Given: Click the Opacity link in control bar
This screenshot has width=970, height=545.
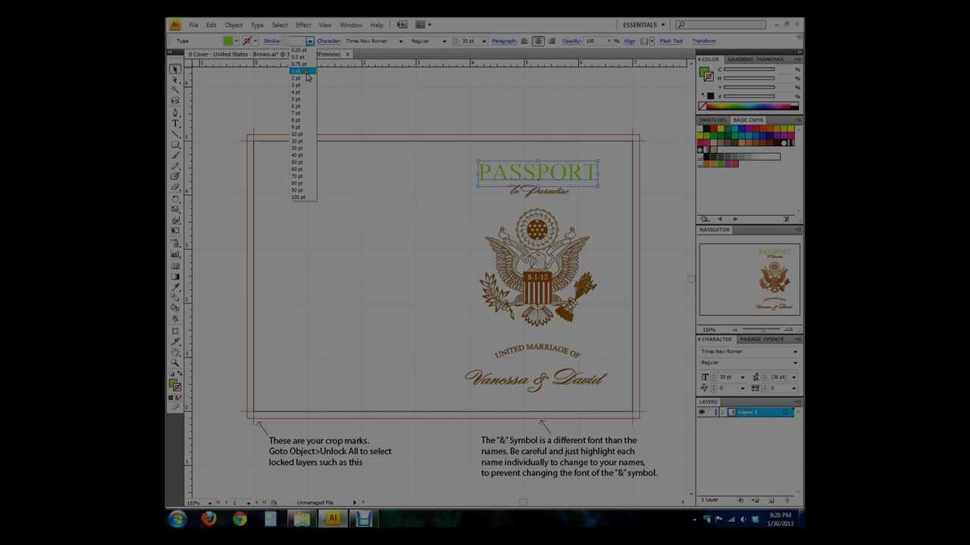Looking at the screenshot, I should 571,41.
